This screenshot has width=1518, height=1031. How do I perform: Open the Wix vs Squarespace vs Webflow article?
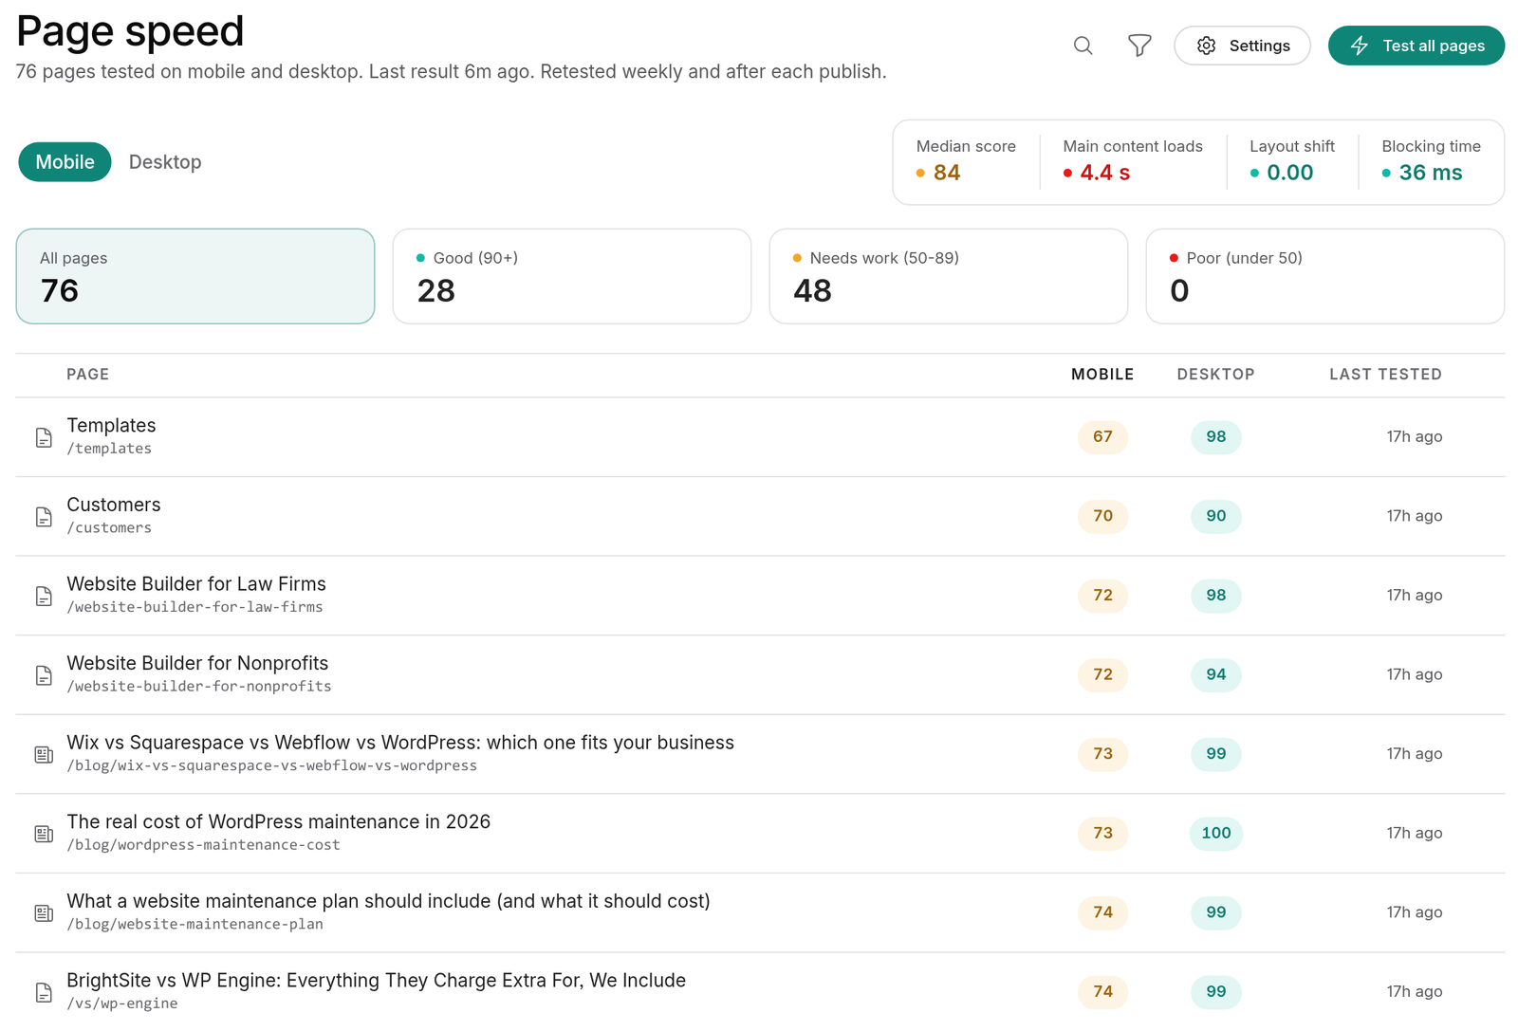click(x=760, y=753)
